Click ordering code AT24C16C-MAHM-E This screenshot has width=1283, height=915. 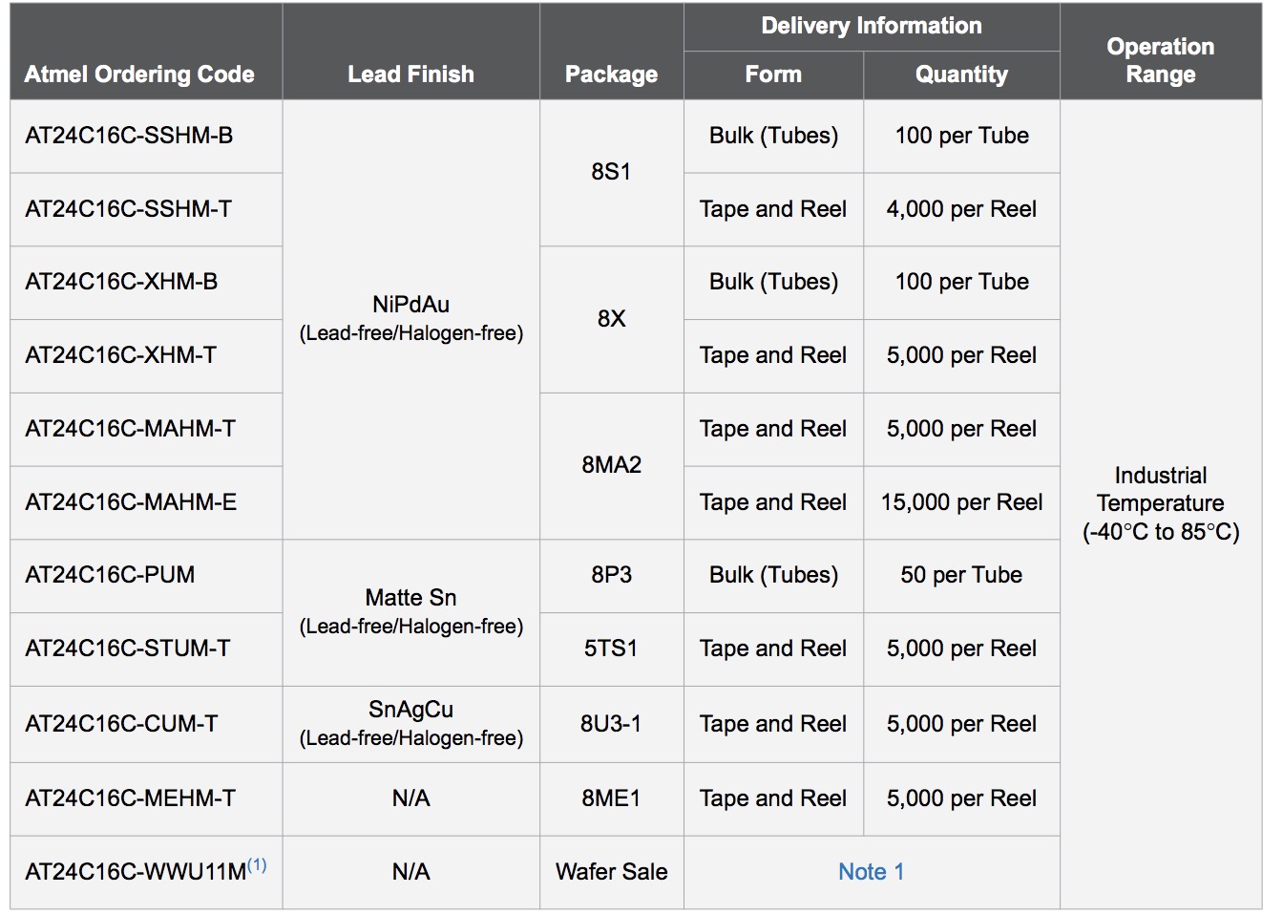click(x=131, y=502)
